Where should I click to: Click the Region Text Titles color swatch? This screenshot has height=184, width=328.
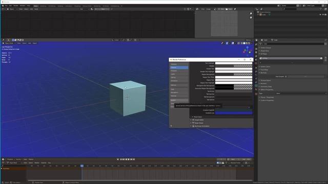pyautogui.click(x=234, y=77)
